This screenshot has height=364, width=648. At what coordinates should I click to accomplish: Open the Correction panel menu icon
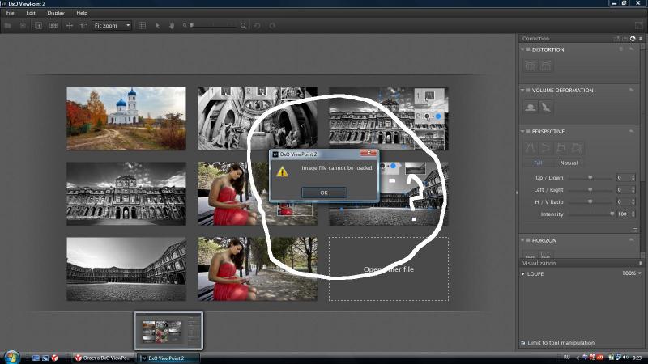tap(641, 39)
